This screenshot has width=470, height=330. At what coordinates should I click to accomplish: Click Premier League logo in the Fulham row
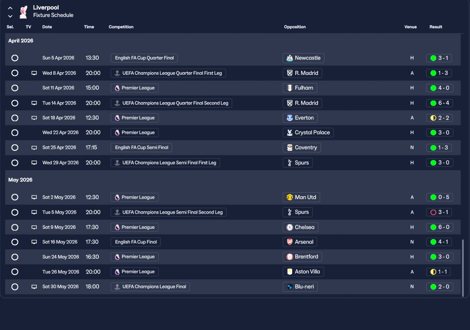pos(117,88)
